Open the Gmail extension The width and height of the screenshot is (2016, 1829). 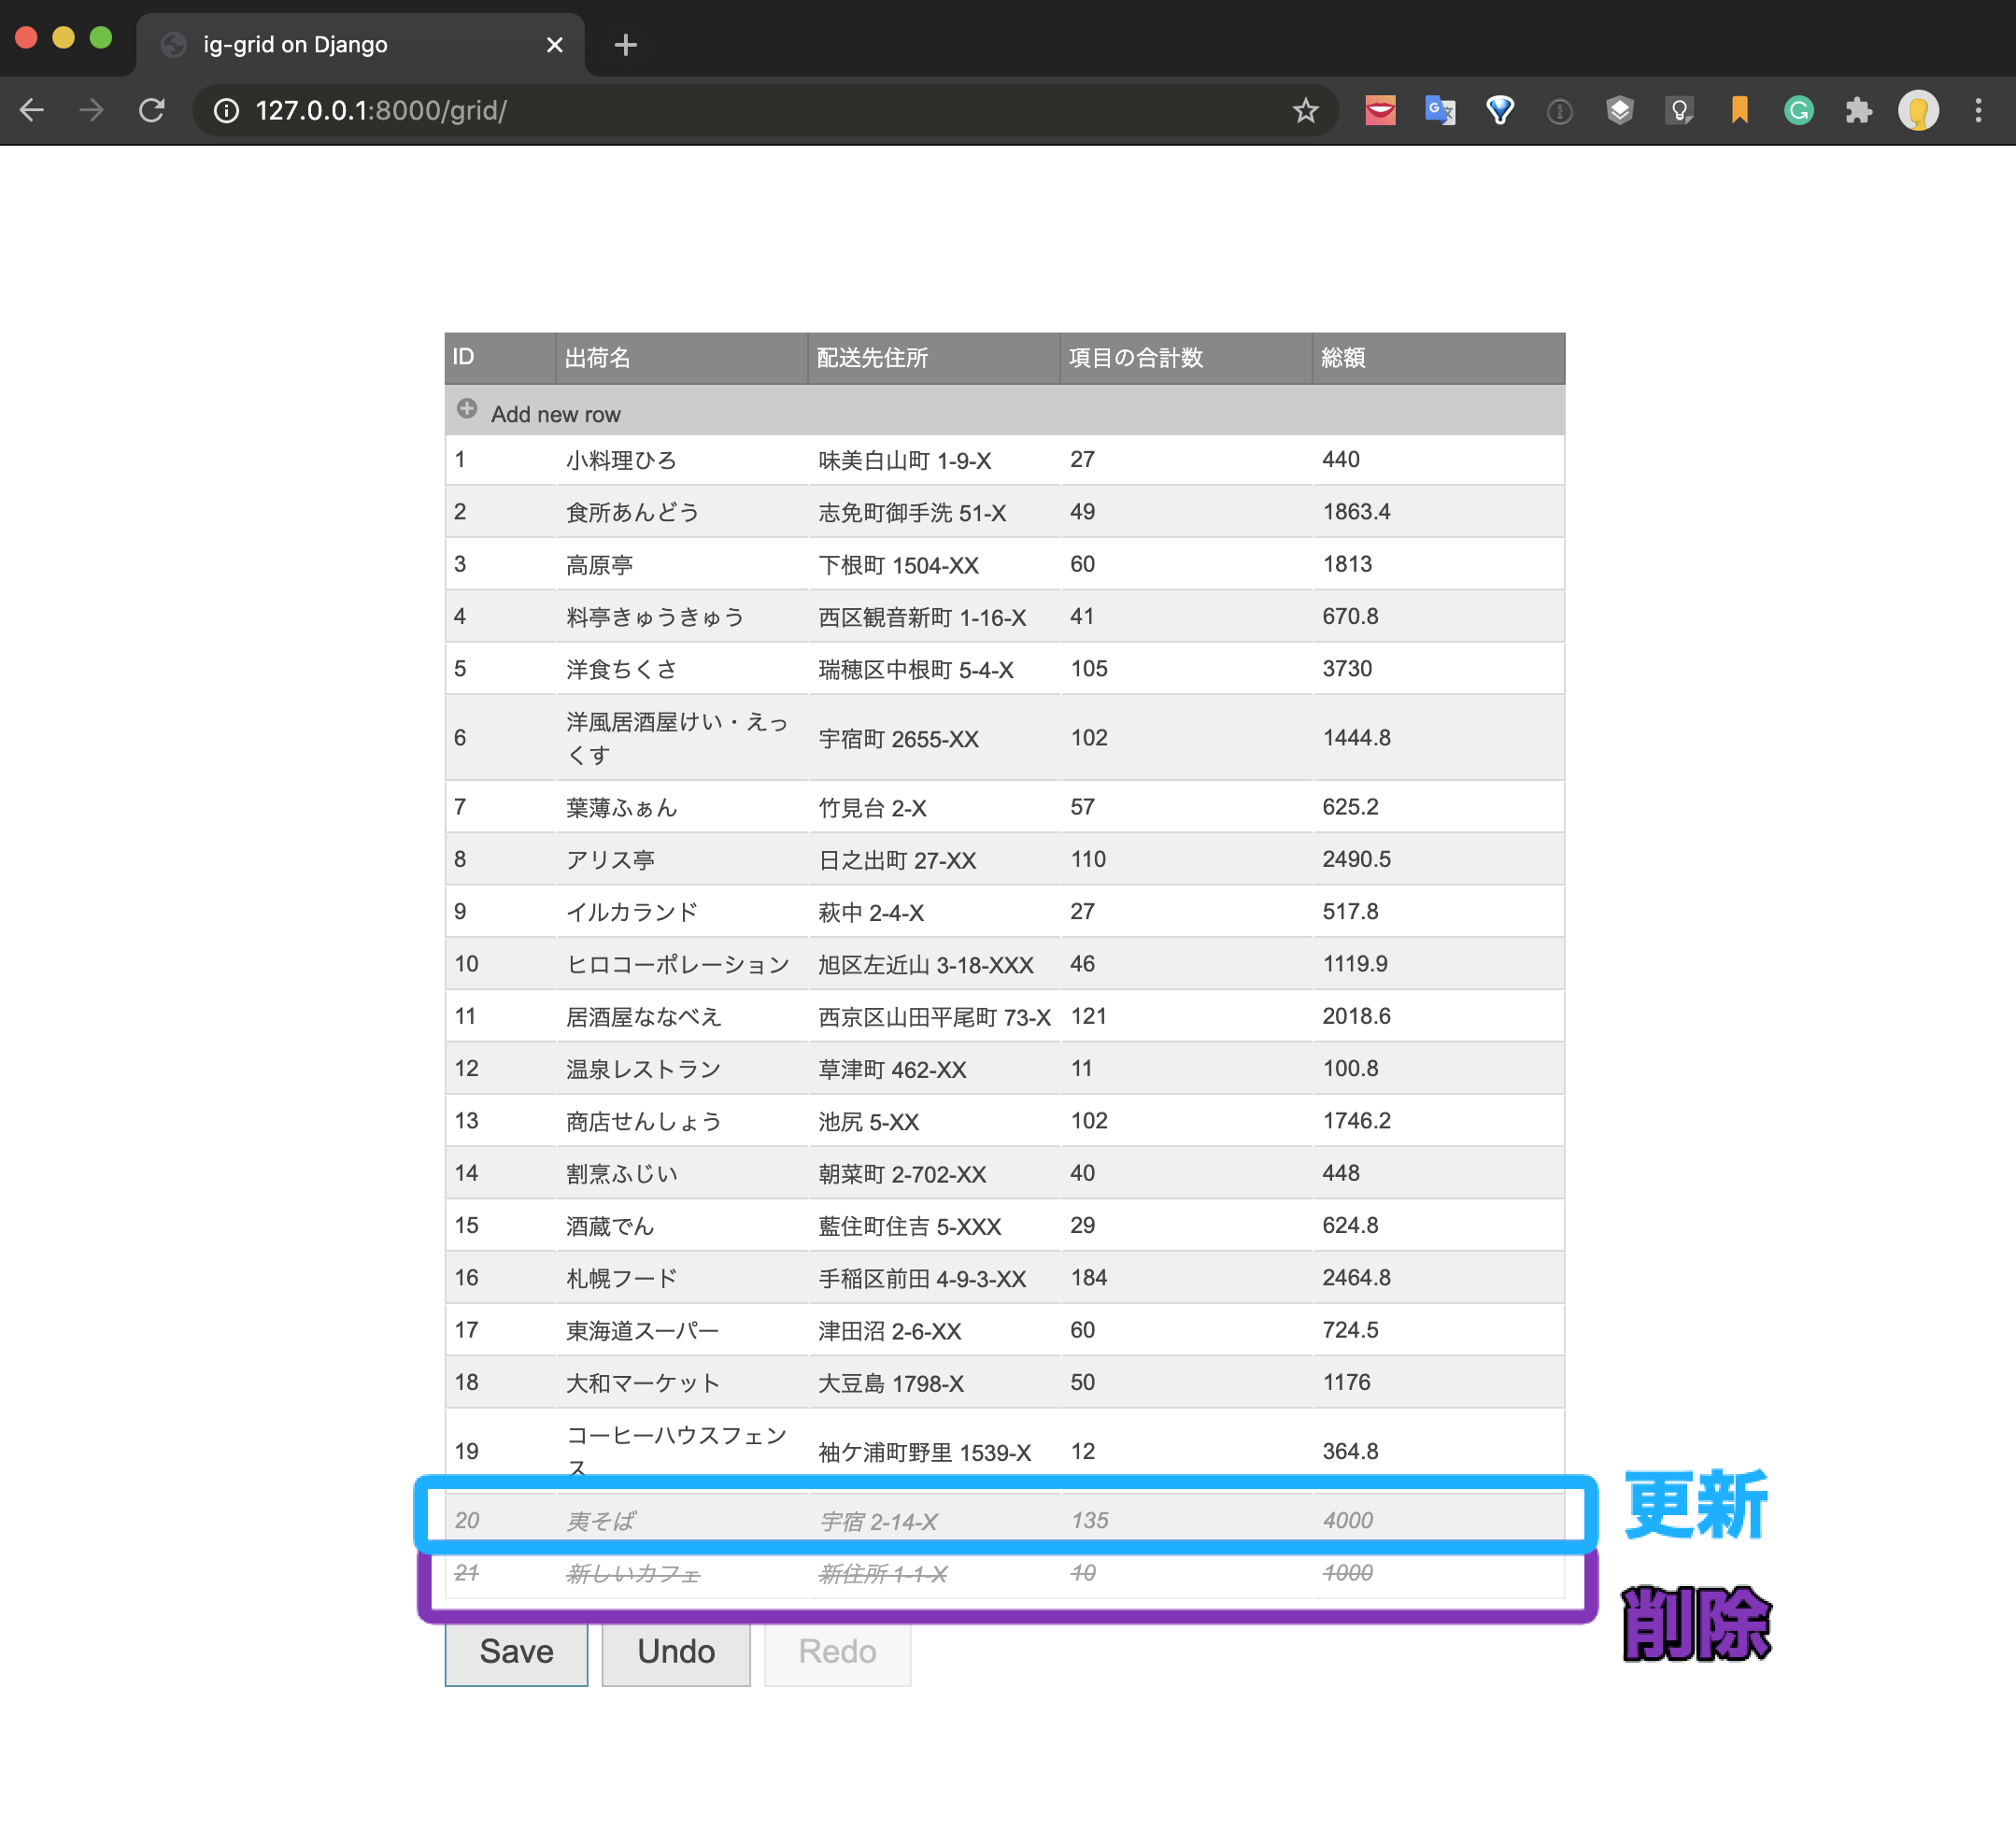pos(1379,111)
